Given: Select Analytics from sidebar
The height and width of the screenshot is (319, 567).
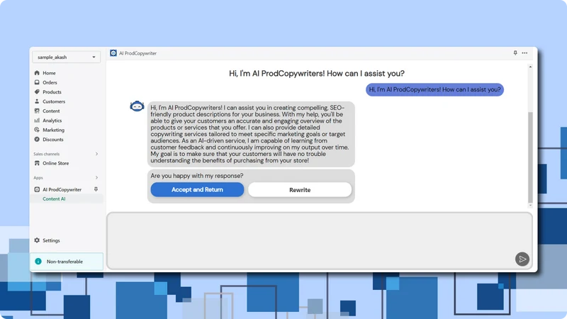Looking at the screenshot, I should (52, 121).
